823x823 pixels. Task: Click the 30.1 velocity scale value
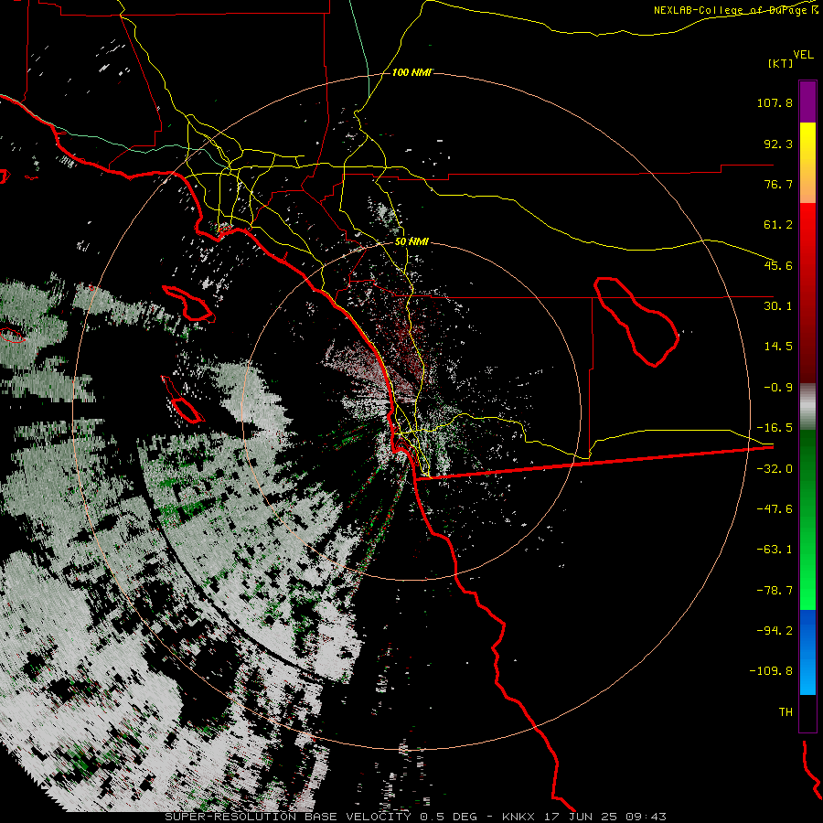coord(778,306)
